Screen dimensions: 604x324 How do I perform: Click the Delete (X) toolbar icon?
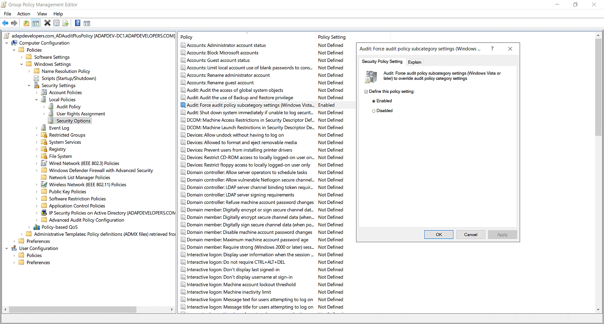click(47, 23)
